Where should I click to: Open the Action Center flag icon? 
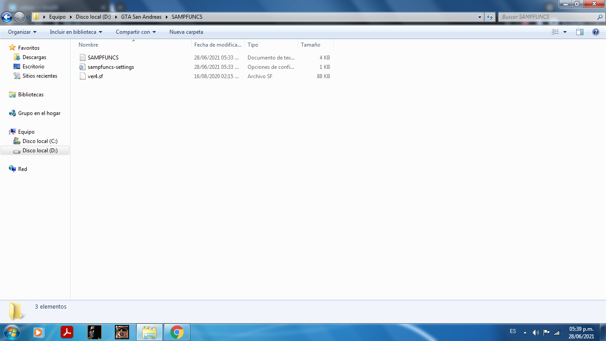[547, 332]
